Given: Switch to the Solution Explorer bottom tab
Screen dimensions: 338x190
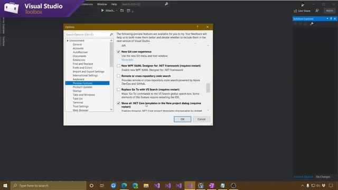Looking at the screenshot, I should [x=303, y=177].
